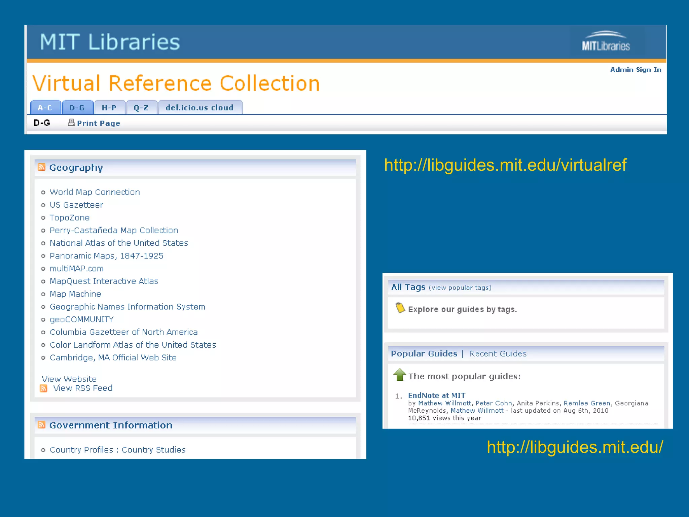Click the Geography RSS feed icon
Screen dimensions: 689x517
pyautogui.click(x=41, y=167)
